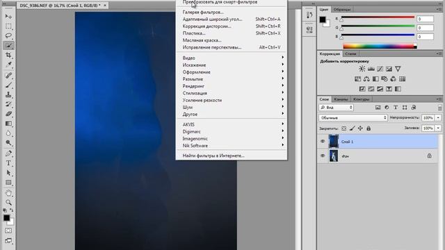This screenshot has width=445, height=250.
Task: Add Levels adjustment
Action: (x=371, y=69)
